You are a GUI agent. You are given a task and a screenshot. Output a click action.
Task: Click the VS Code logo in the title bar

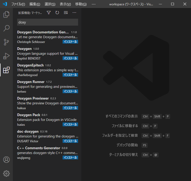point(5,4)
